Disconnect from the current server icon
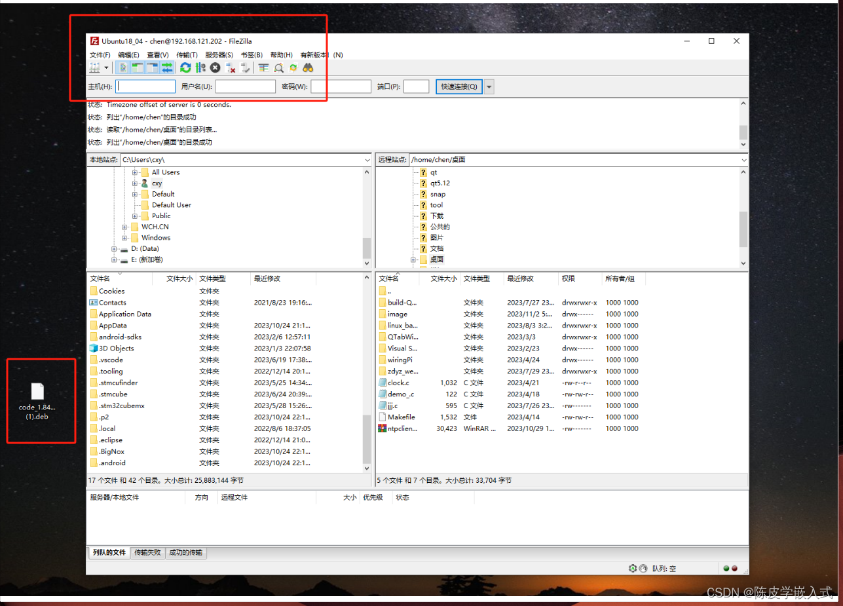Viewport: 843px width, 606px height. (x=230, y=67)
